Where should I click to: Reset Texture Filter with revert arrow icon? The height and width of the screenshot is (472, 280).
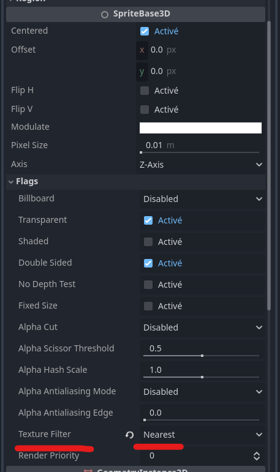(x=130, y=435)
